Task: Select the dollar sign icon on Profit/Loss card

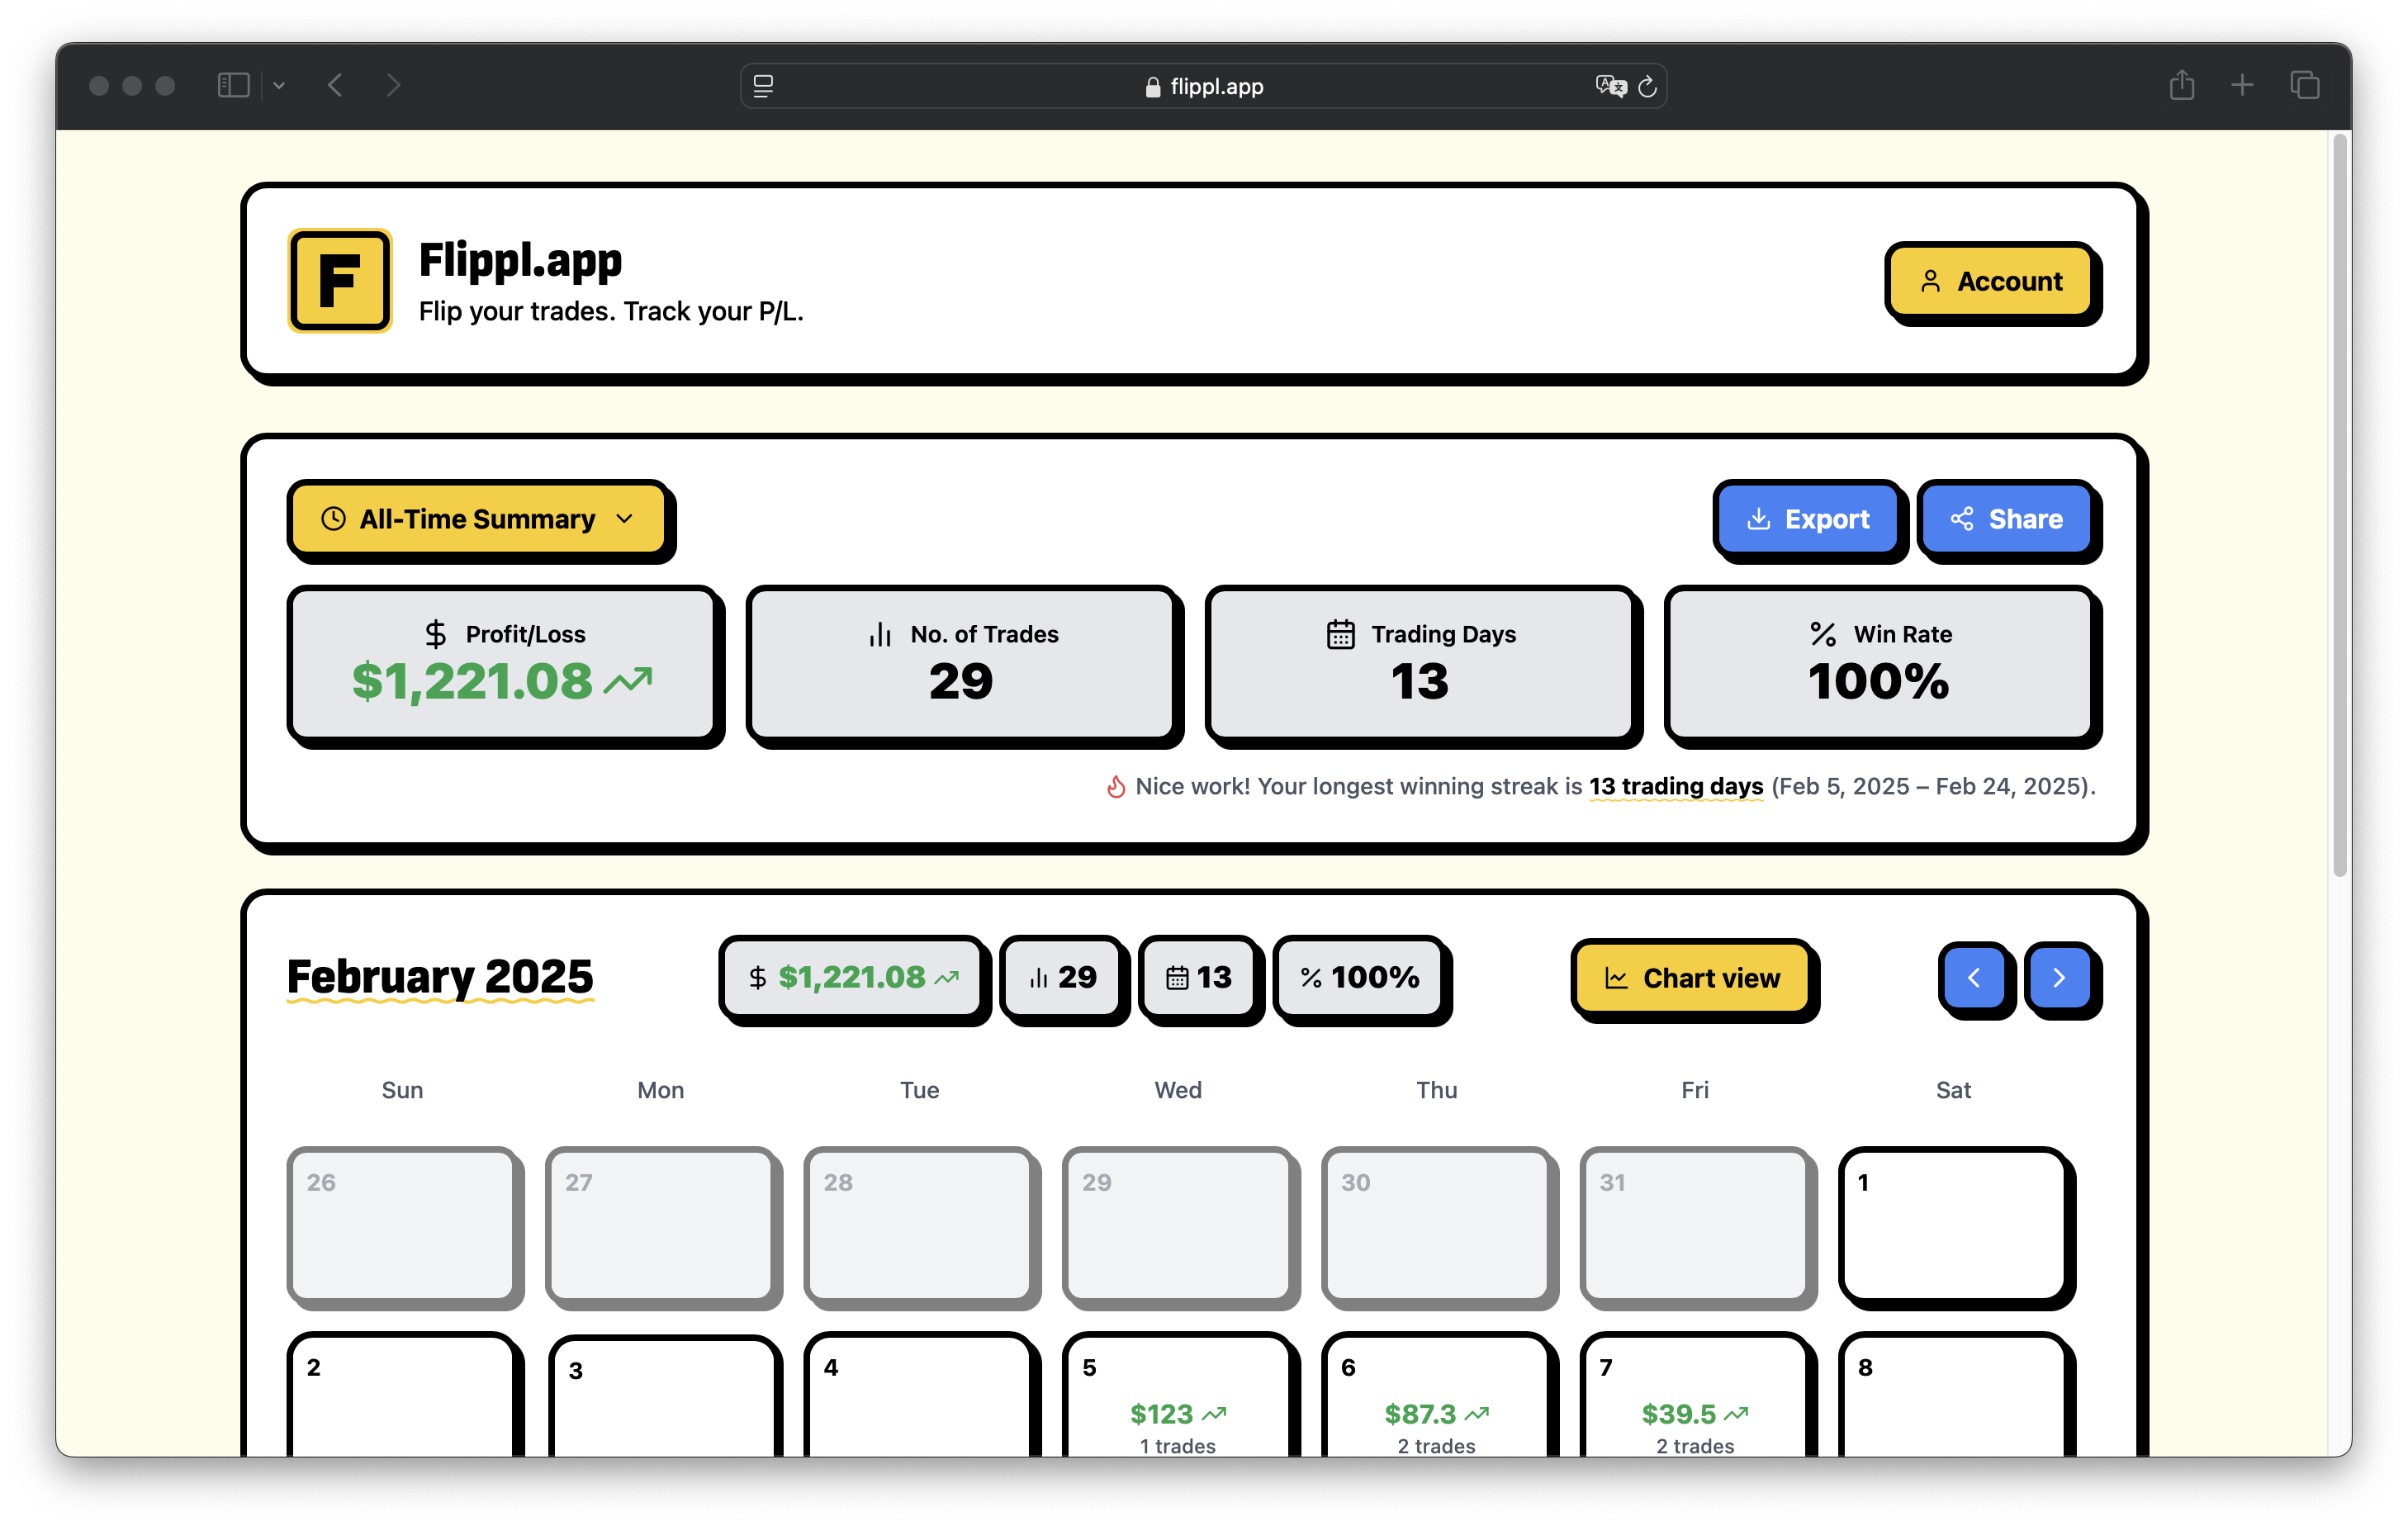Action: [x=436, y=633]
